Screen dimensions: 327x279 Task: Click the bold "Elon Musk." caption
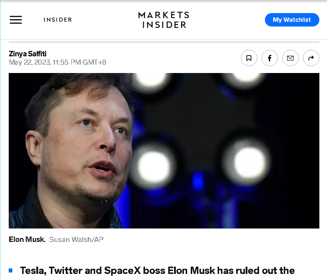[27, 239]
